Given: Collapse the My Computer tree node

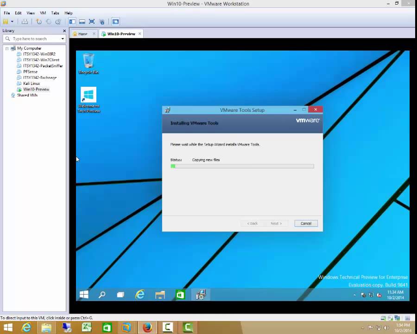Looking at the screenshot, I should (7, 48).
